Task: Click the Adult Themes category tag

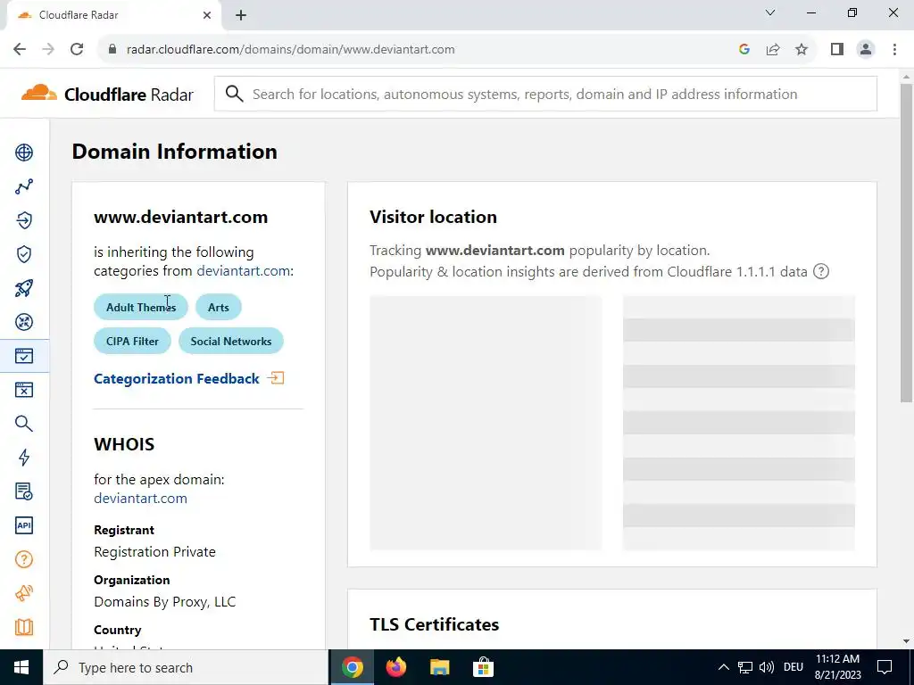Action: point(141,307)
